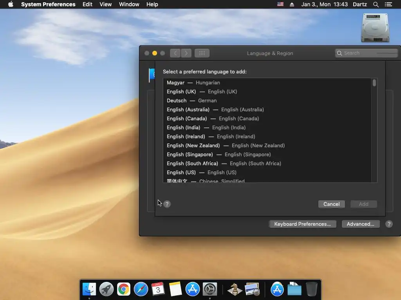Open the Edit menu
Screen dimensions: 401x300
(87, 4)
